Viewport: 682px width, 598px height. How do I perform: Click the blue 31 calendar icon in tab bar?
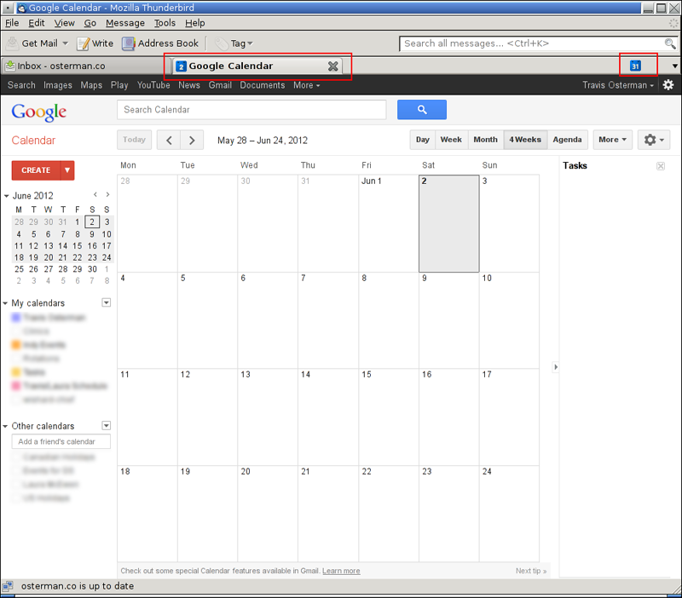point(635,66)
